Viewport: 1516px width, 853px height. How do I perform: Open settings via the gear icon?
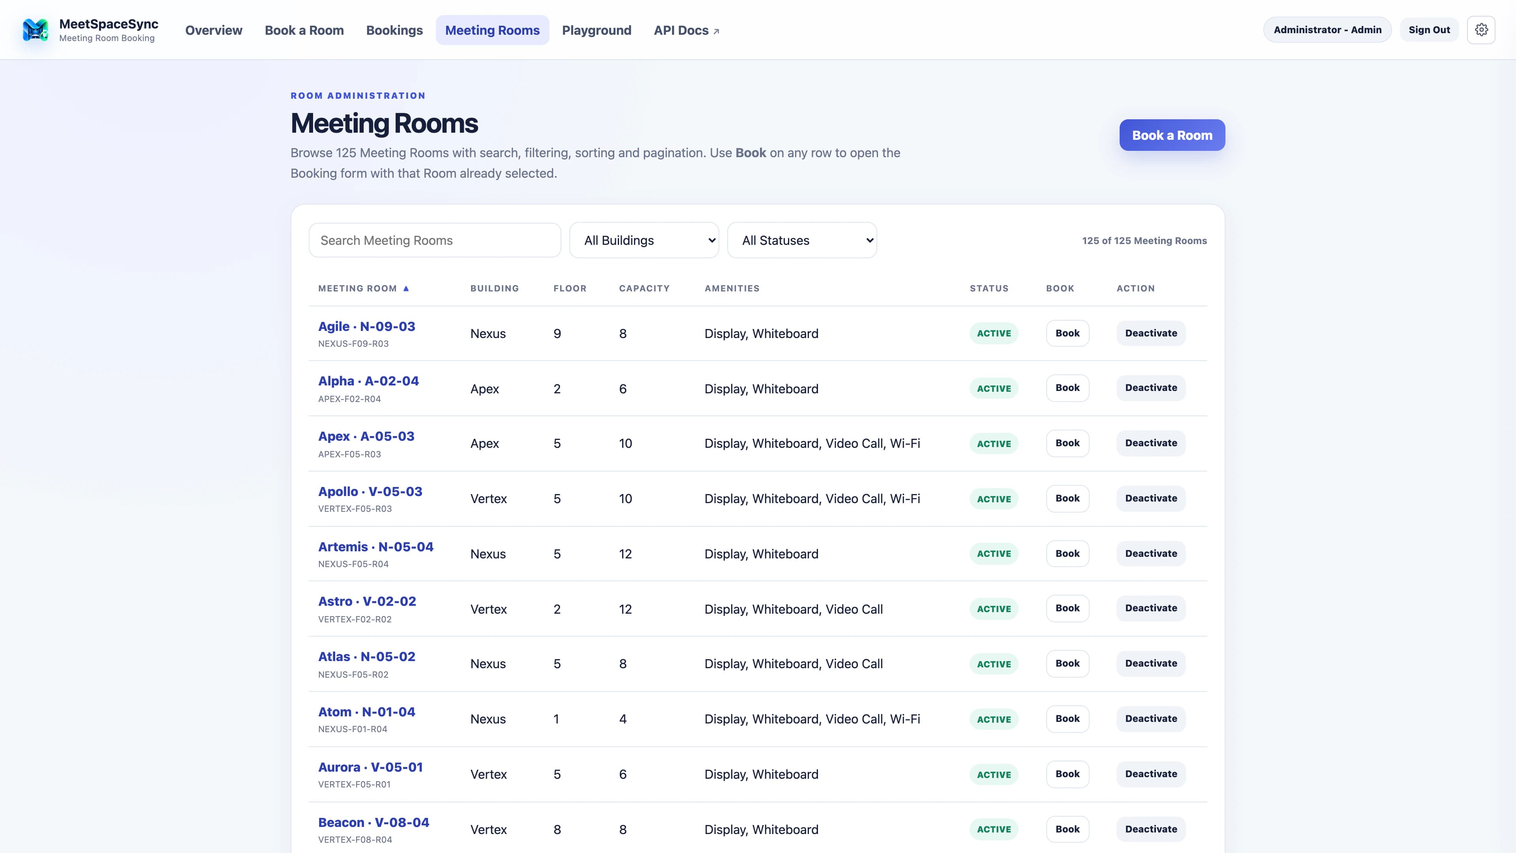point(1481,30)
